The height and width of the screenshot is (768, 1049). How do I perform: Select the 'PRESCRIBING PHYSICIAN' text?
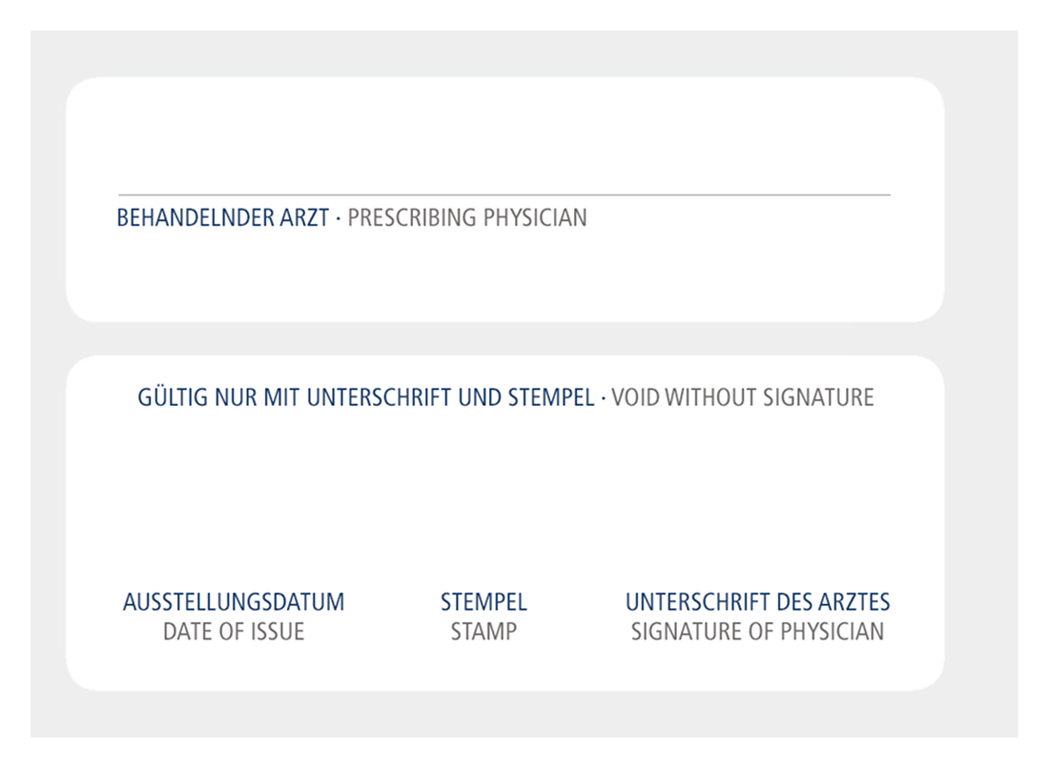click(467, 218)
